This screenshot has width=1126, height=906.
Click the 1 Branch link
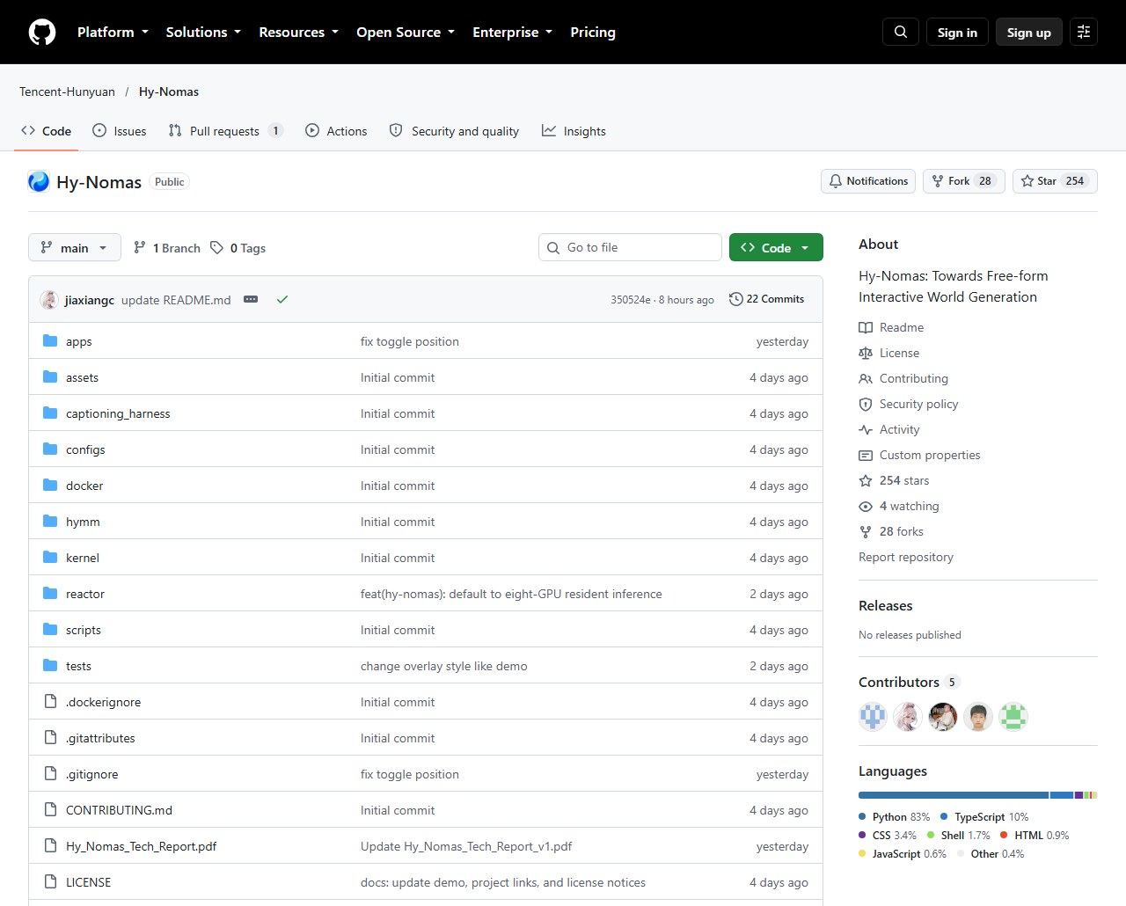click(167, 248)
